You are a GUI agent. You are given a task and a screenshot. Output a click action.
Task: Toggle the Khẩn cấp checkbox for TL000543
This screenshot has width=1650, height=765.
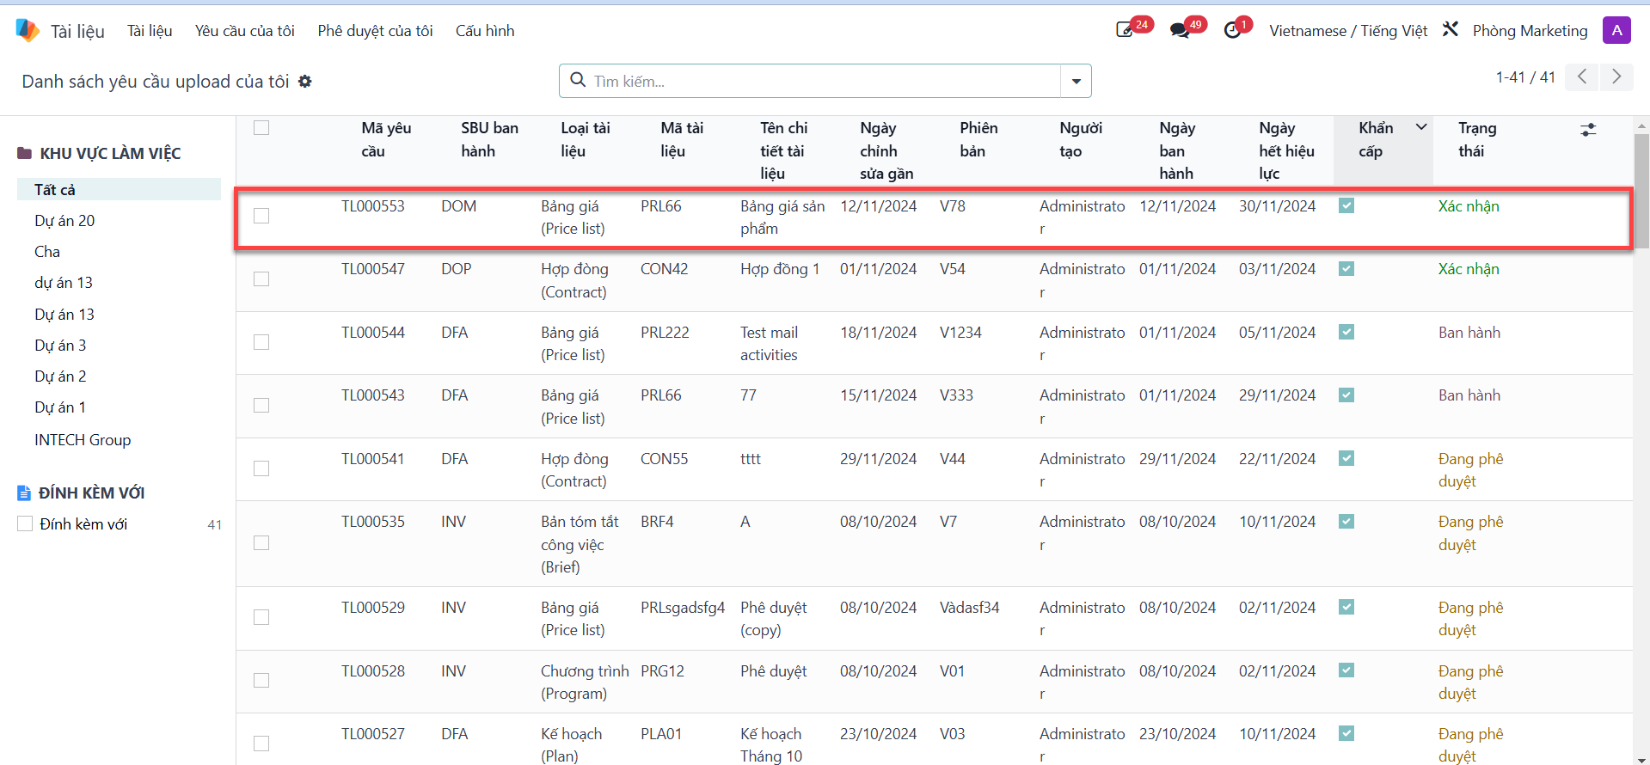pyautogui.click(x=1346, y=395)
